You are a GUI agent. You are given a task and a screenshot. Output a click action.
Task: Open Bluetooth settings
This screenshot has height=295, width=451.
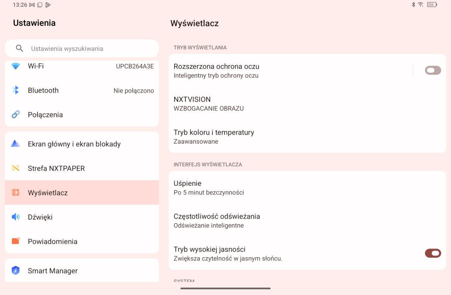click(x=82, y=90)
